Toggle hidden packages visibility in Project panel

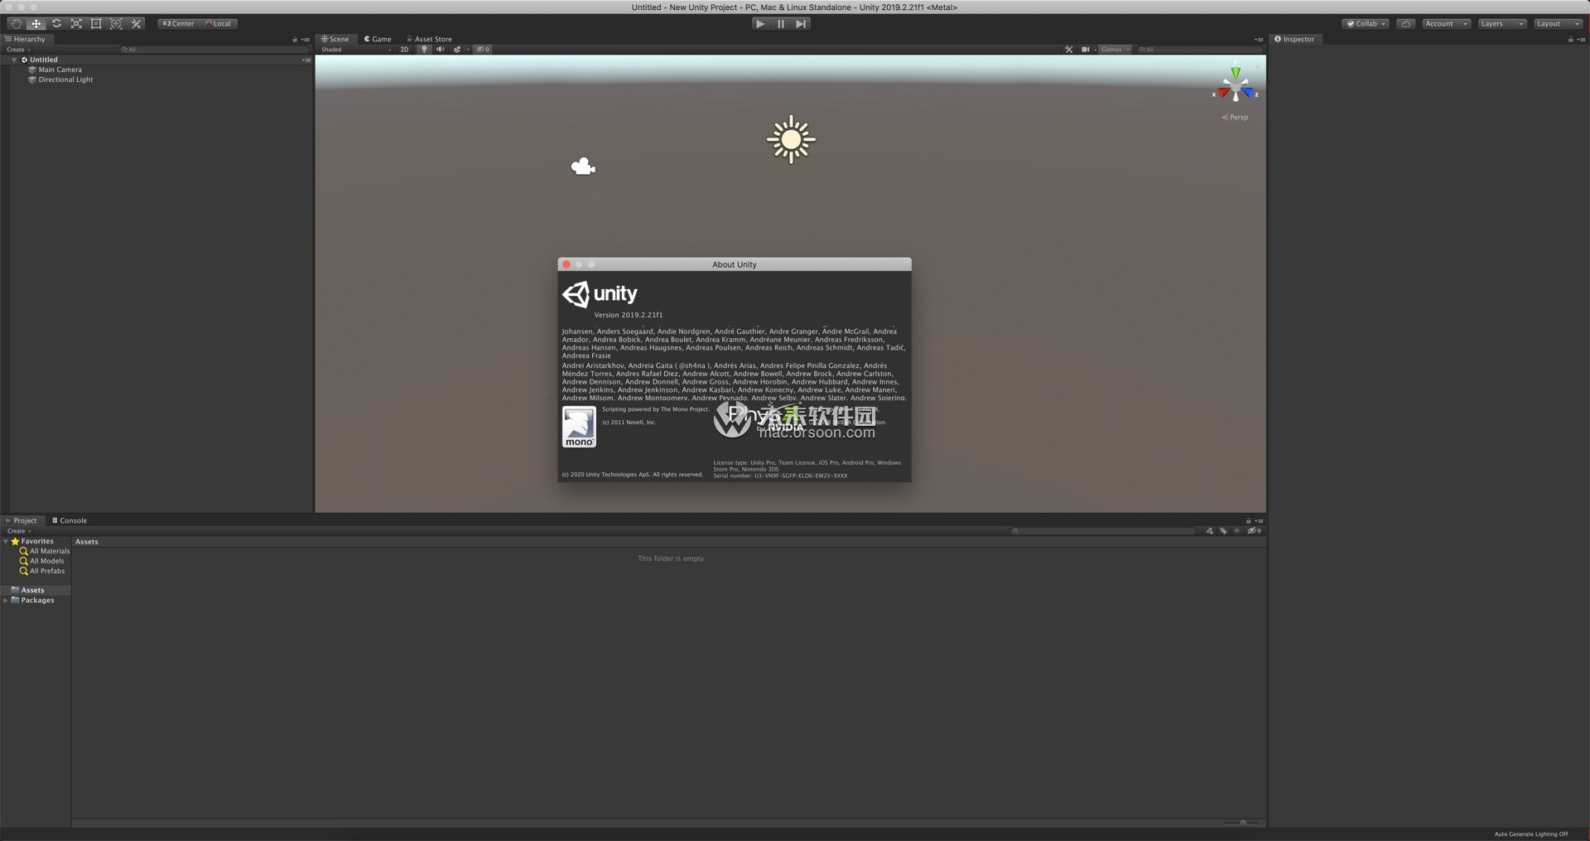coord(1255,531)
